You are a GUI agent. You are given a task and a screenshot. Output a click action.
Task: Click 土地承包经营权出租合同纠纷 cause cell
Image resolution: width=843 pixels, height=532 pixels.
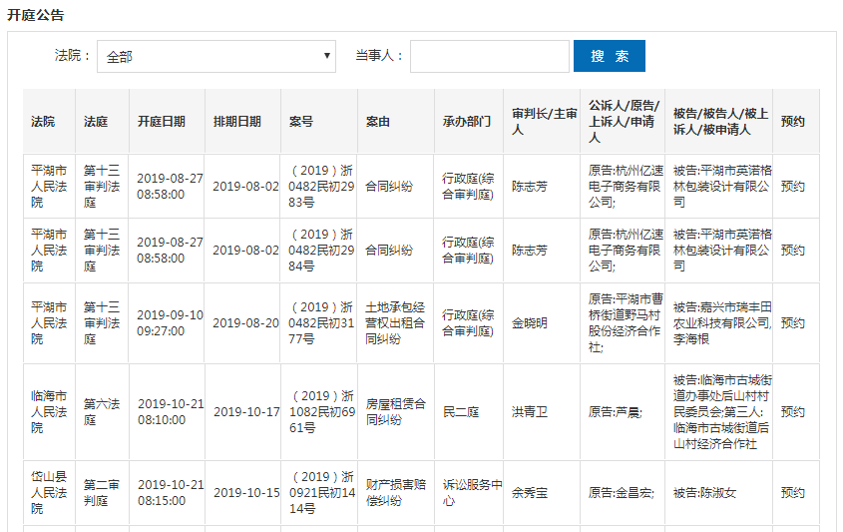click(x=395, y=323)
